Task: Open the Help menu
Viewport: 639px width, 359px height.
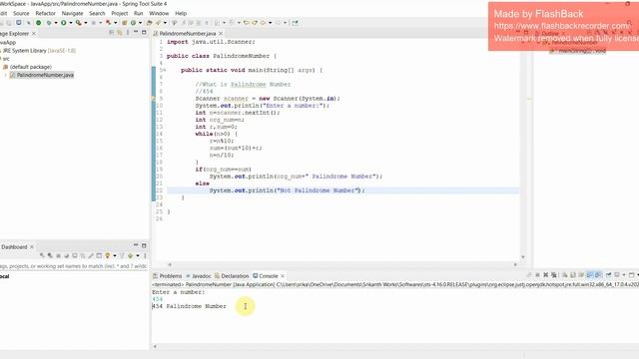Action: (x=181, y=13)
